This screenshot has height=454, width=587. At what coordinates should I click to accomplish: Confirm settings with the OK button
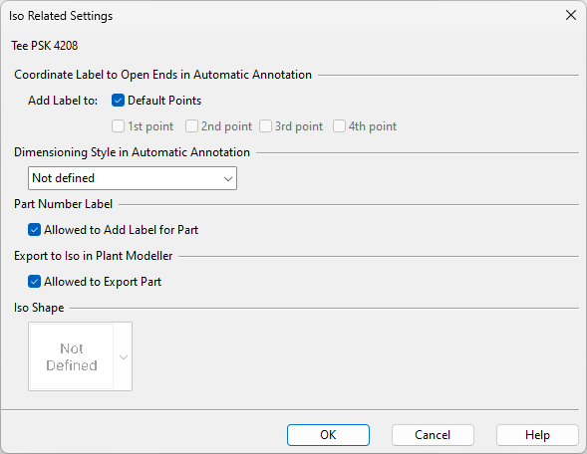tap(328, 435)
